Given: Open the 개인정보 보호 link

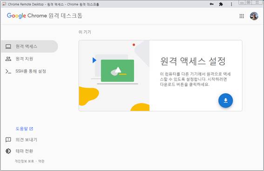Looking at the screenshot, I should click(24, 161).
